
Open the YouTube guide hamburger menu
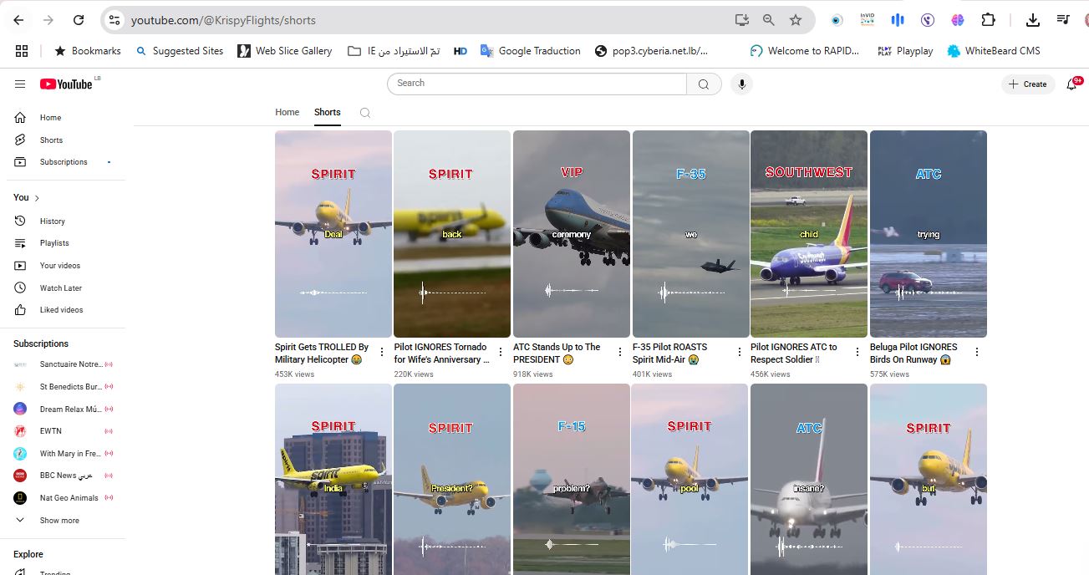pyautogui.click(x=20, y=83)
